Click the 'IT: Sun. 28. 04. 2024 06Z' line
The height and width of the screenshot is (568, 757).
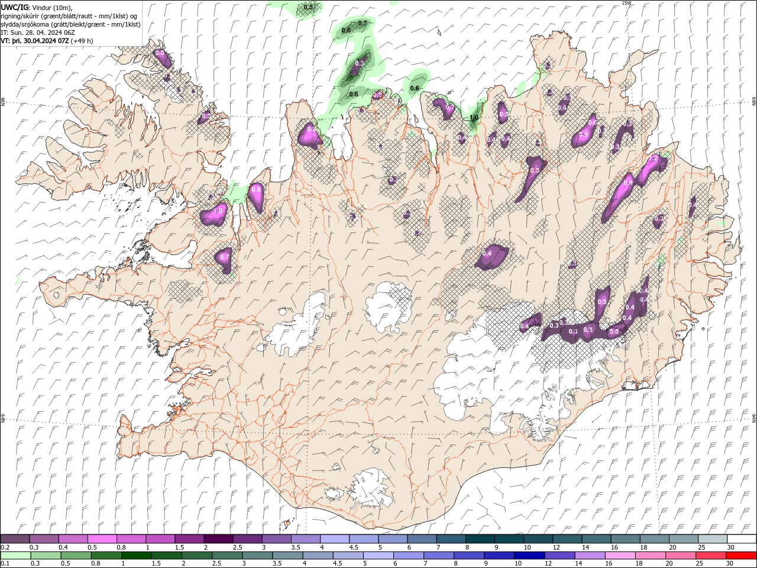pyautogui.click(x=38, y=33)
